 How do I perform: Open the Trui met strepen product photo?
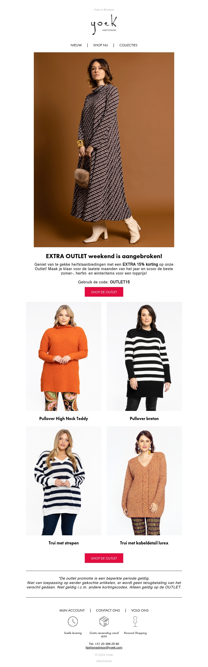(64, 481)
